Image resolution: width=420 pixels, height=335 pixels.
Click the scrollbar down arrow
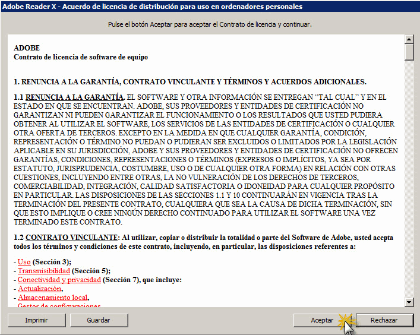(x=409, y=302)
